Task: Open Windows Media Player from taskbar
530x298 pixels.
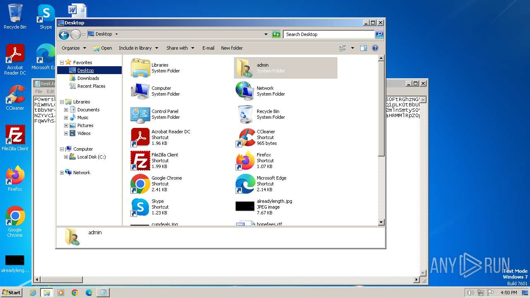Action: (x=61, y=293)
